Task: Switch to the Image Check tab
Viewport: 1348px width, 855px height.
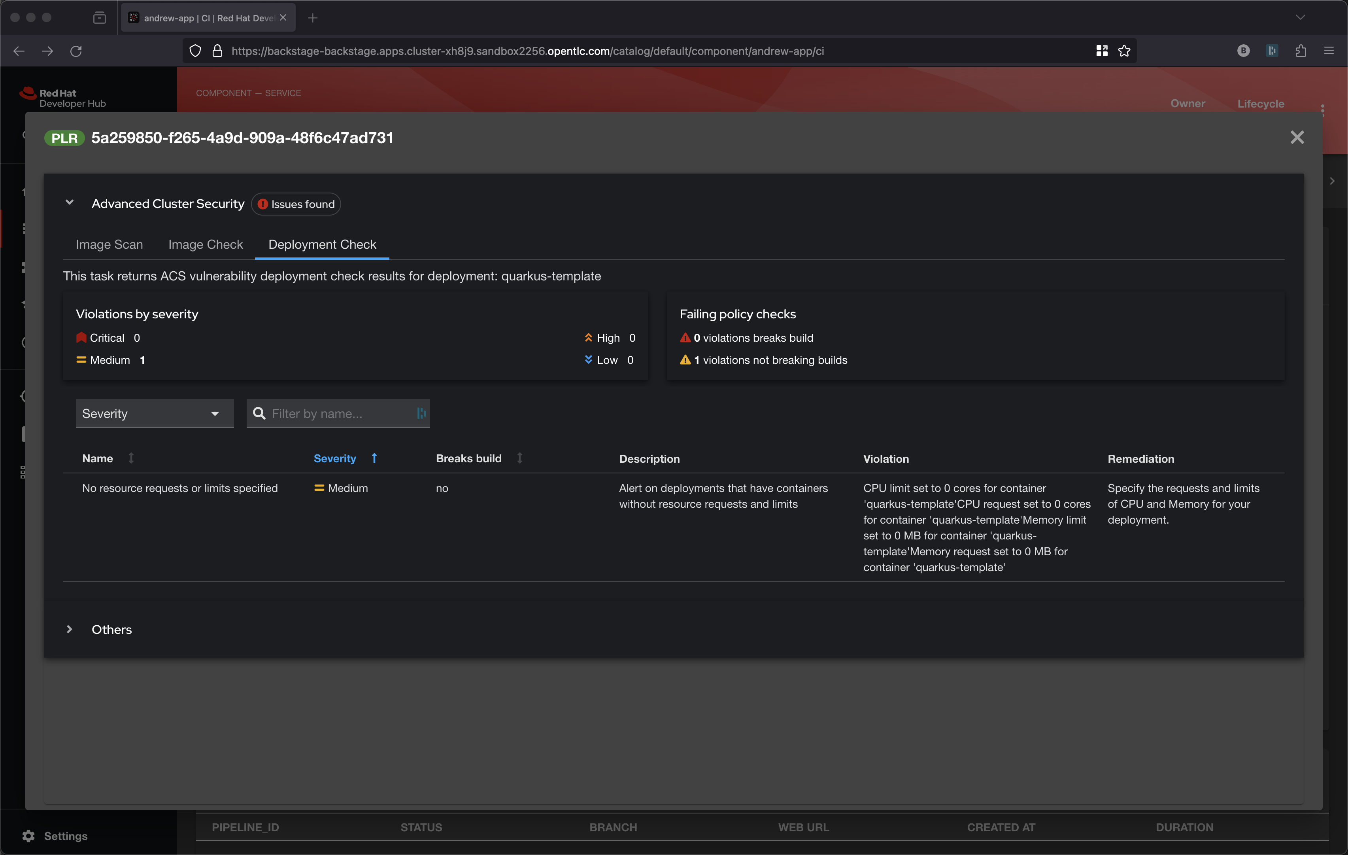Action: [206, 244]
